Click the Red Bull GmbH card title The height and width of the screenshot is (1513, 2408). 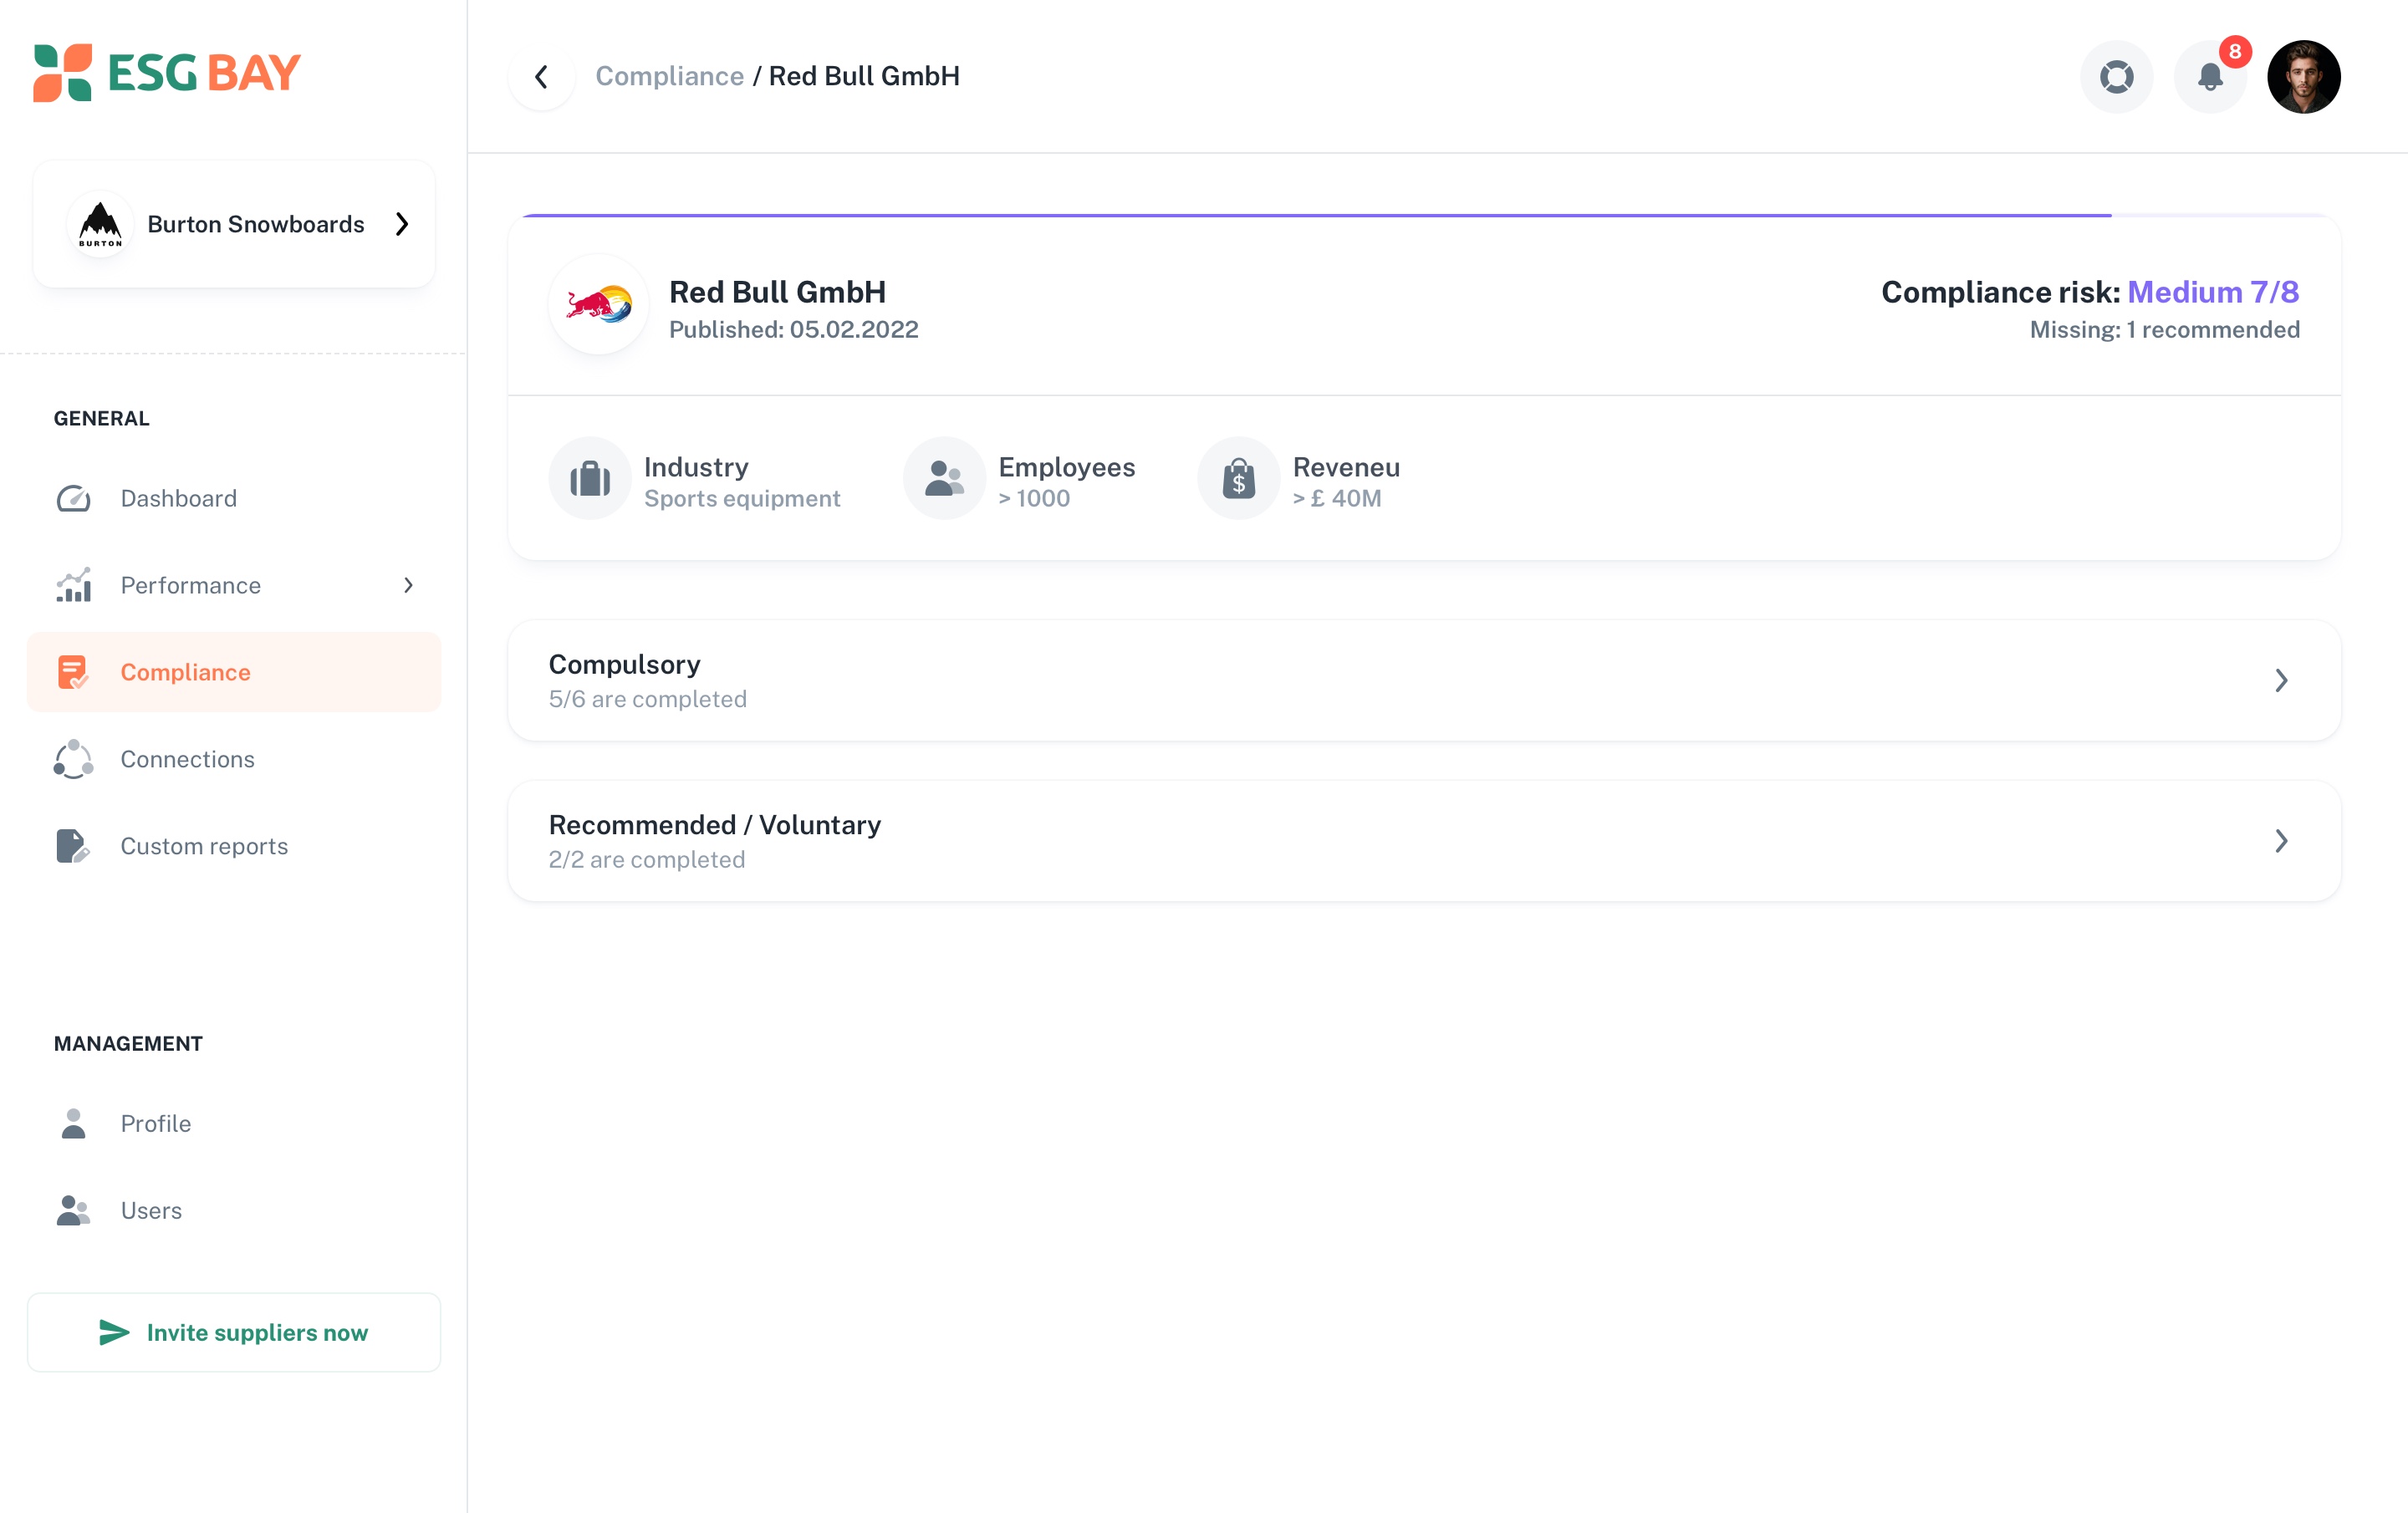tap(777, 292)
